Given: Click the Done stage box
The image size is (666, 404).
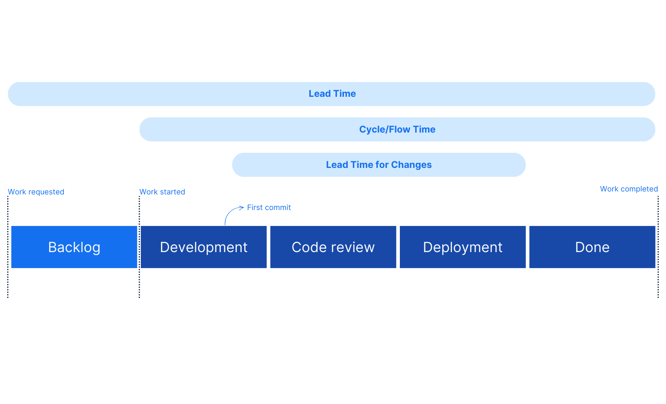Looking at the screenshot, I should [x=592, y=247].
